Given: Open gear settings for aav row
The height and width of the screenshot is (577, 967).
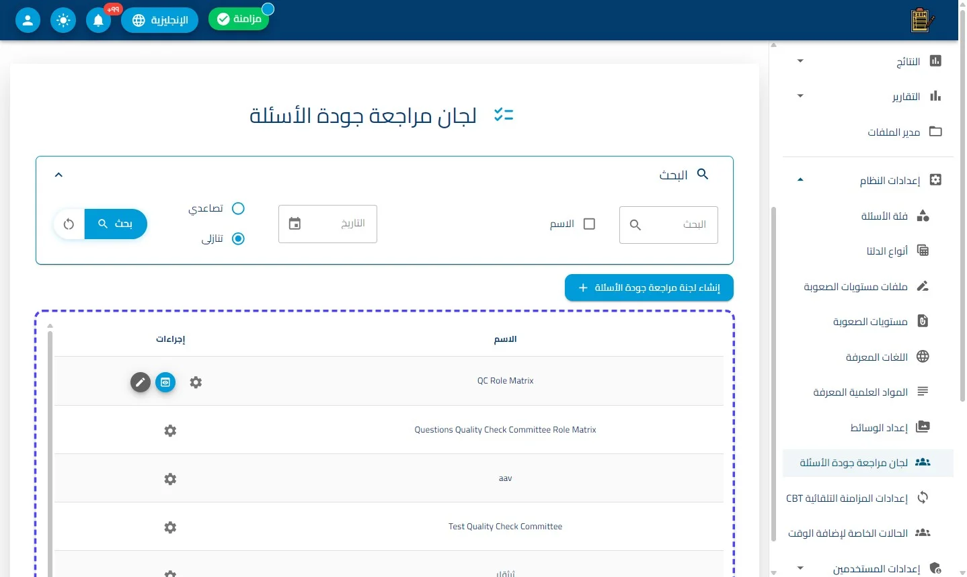Looking at the screenshot, I should pyautogui.click(x=170, y=479).
